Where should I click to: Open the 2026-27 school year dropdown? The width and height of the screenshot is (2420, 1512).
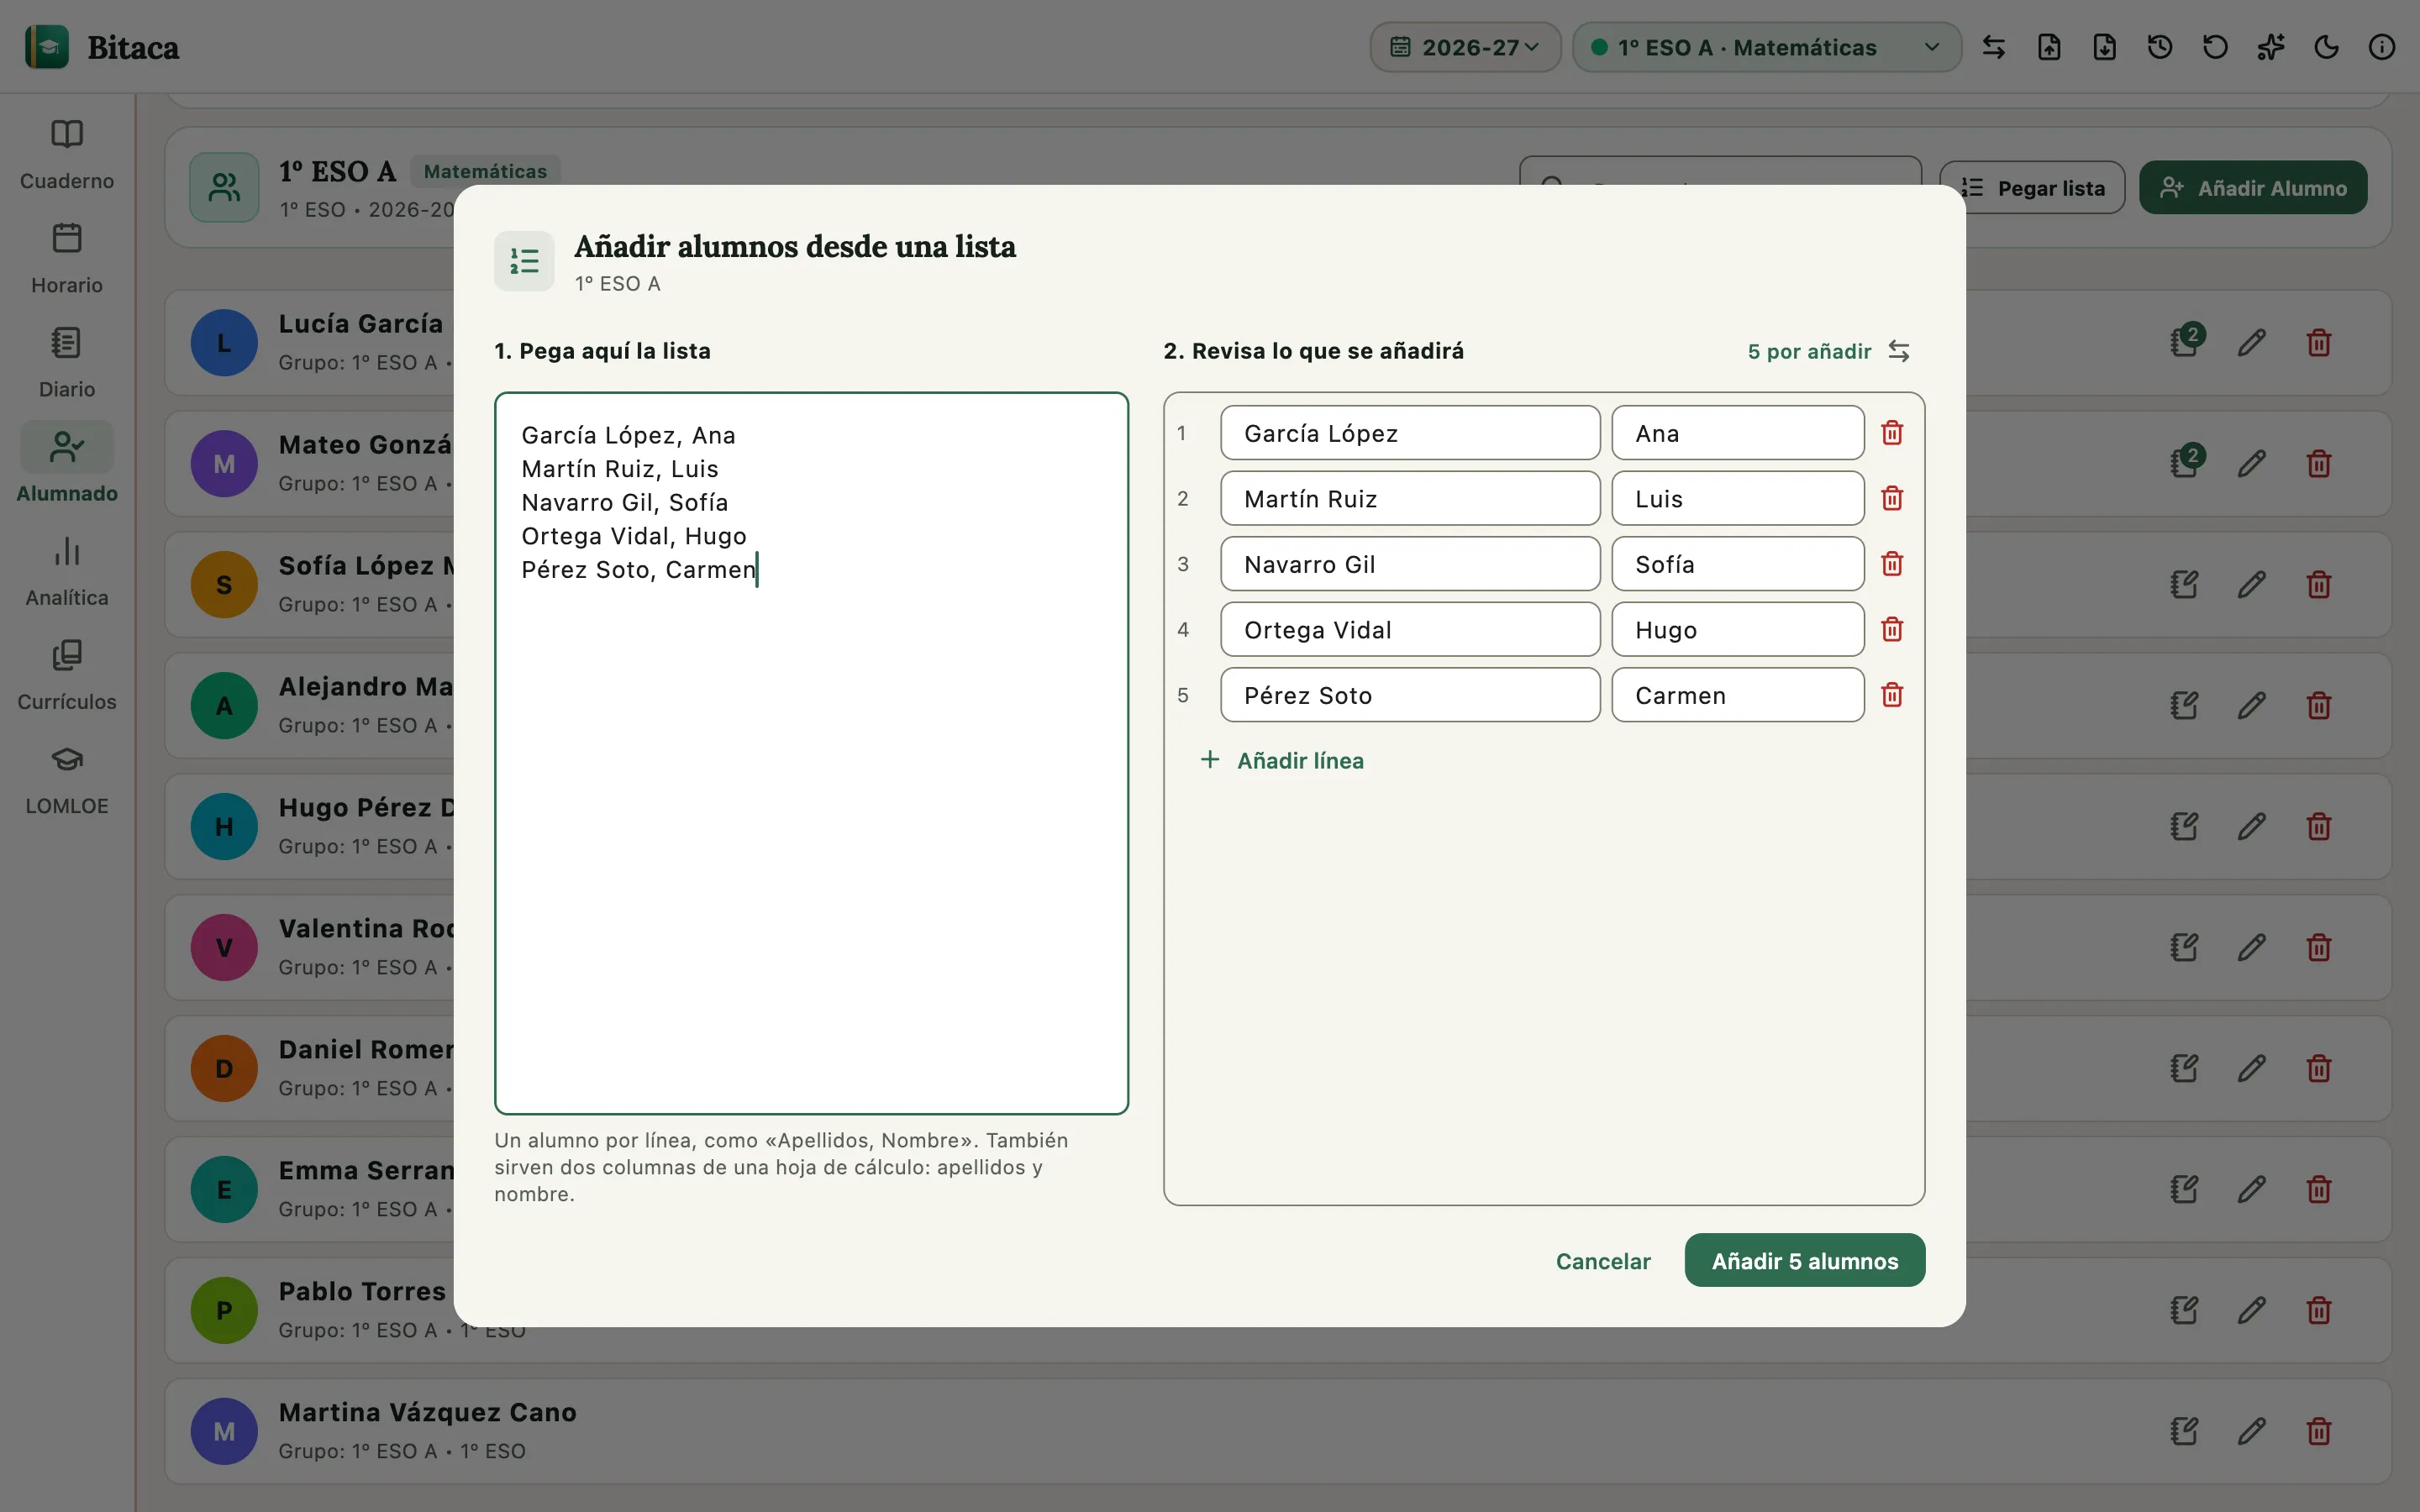pyautogui.click(x=1465, y=47)
